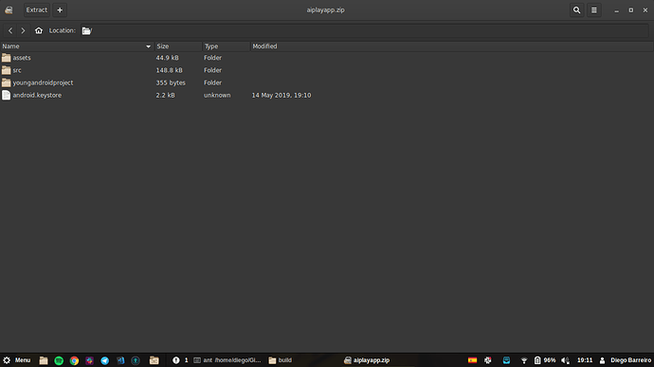Screen dimensions: 654x367
Task: Click notification indicator showing 1
Action: 180,360
